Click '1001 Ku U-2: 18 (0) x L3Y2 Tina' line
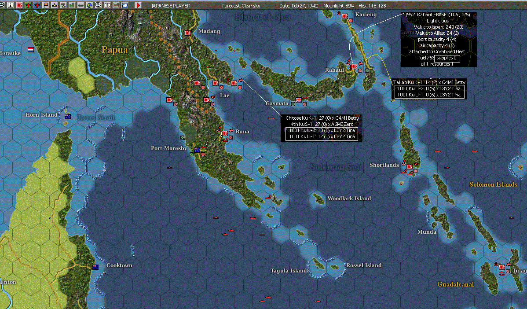Screen dimensions: 527x309 (322, 130)
